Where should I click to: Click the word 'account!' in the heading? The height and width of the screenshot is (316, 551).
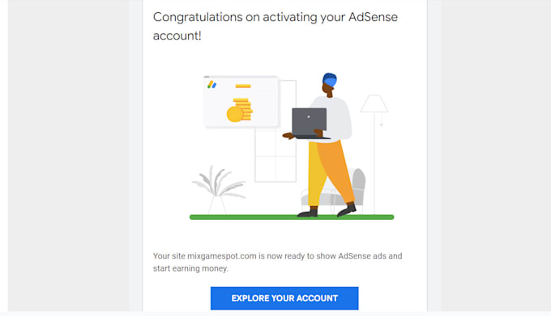[177, 36]
